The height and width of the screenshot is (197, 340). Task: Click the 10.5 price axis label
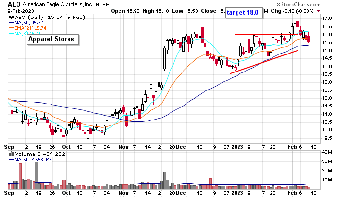pos(327,122)
